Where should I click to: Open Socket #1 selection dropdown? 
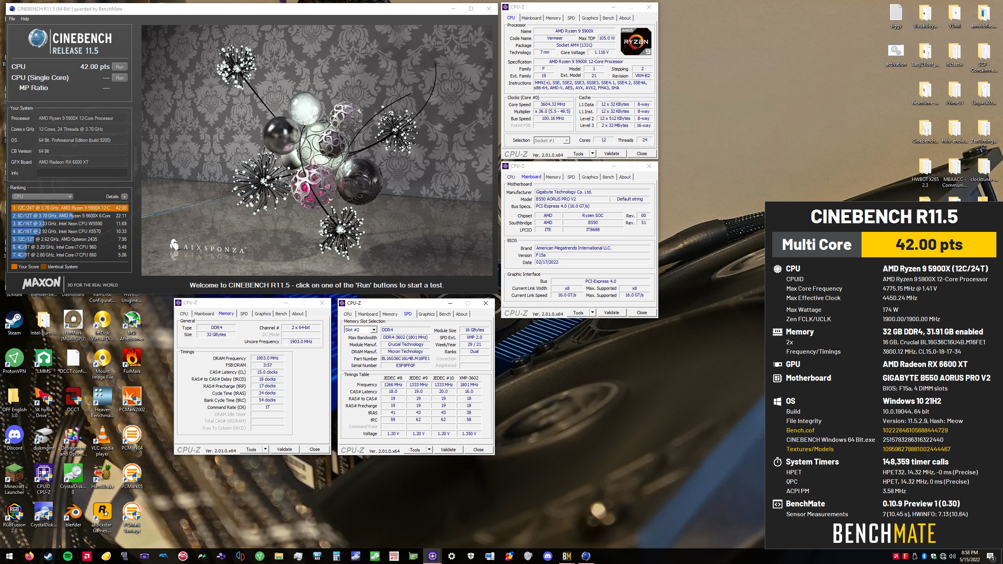(552, 141)
